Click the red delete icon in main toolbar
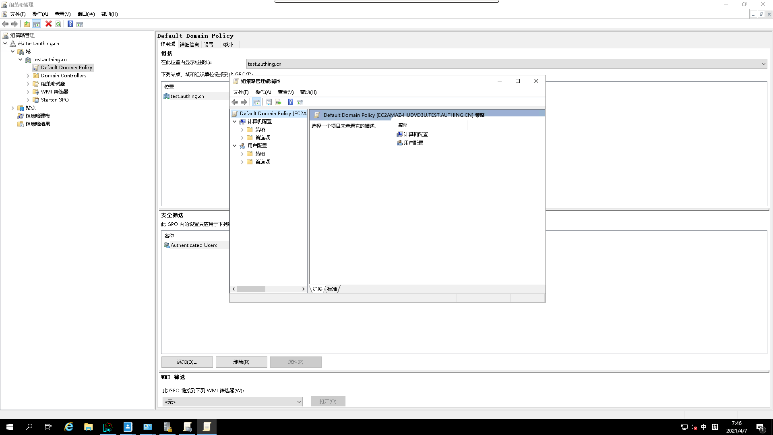The height and width of the screenshot is (435, 773). point(49,24)
